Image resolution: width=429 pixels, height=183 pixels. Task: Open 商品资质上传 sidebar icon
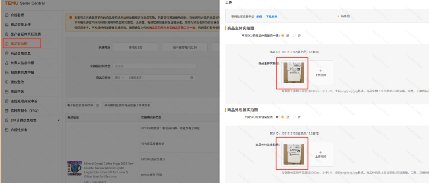coord(7,25)
